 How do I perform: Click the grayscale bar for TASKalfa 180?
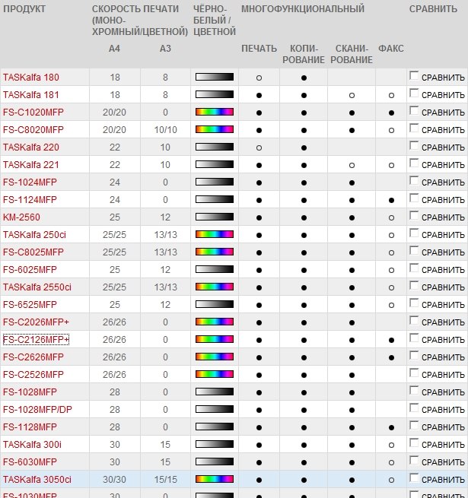215,77
